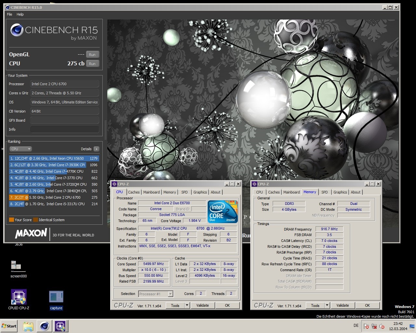The image size is (416, 333).
Task: Click the Cinebench R15.0 title bar icon
Action: click(x=8, y=7)
